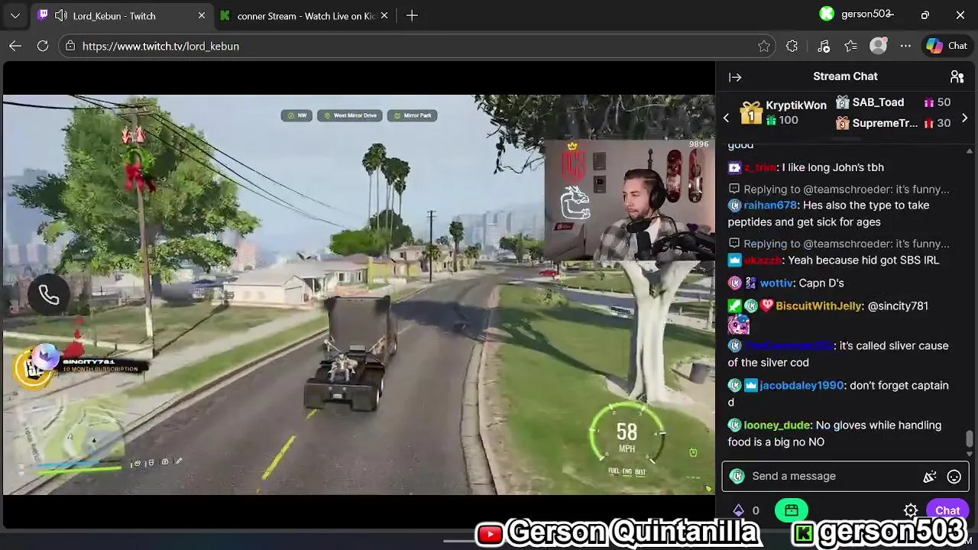This screenshot has height=550, width=978.
Task: Add this page to favorites star
Action: coord(763,46)
